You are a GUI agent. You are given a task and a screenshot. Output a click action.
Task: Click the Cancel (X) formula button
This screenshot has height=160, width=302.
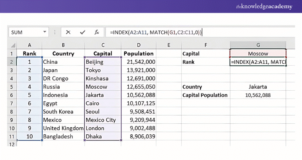click(68, 32)
